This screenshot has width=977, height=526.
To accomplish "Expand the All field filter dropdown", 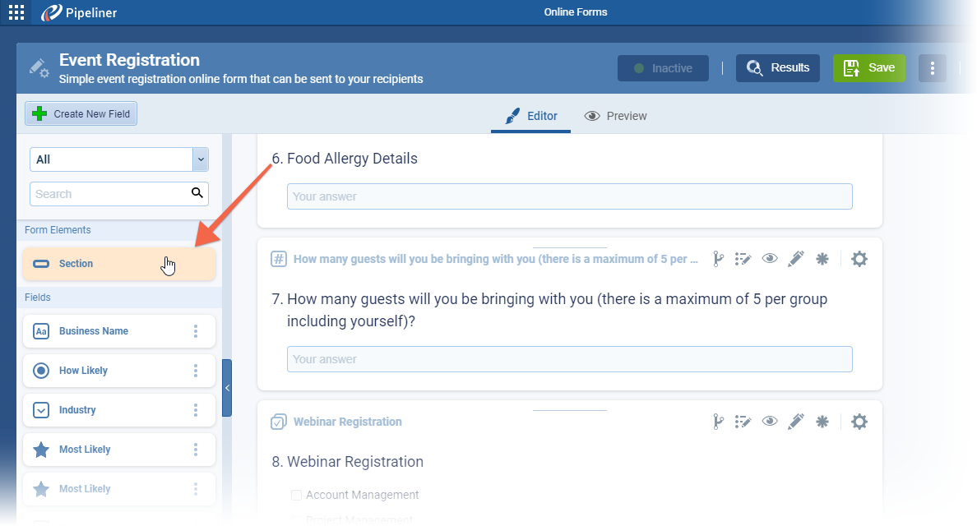I will 200,159.
